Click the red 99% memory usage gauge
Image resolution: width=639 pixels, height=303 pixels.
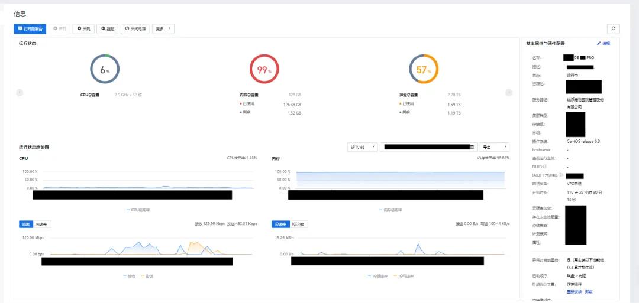coord(263,70)
